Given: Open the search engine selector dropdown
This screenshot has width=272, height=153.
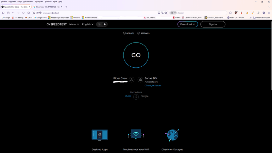Looking at the screenshot, I should [173, 13].
